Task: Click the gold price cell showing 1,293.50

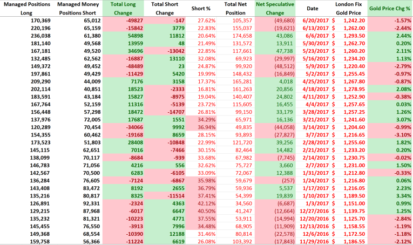Action: click(x=351, y=35)
